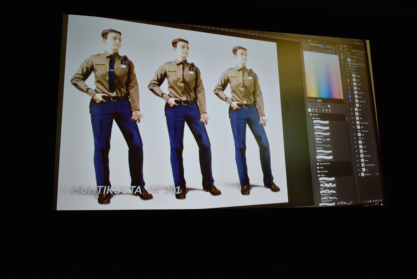Collapse the 'abstract' brush folder

[317, 176]
